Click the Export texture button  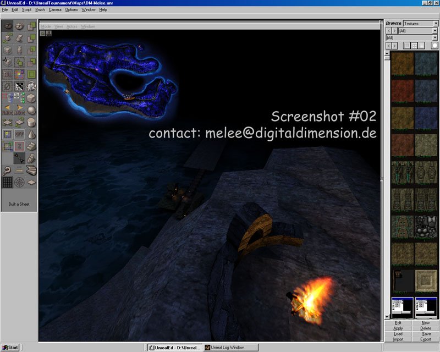point(425,339)
